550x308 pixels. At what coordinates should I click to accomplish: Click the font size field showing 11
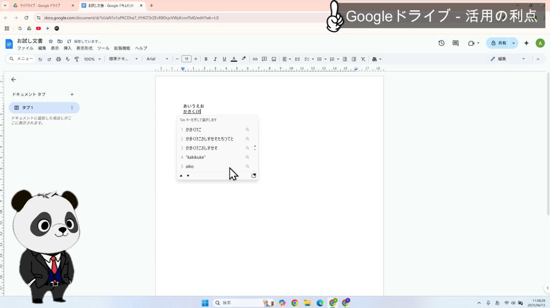[186, 59]
